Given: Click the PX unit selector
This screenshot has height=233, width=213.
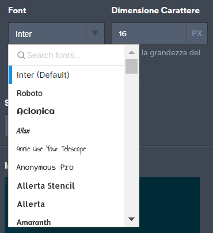Looking at the screenshot, I should pos(197,33).
